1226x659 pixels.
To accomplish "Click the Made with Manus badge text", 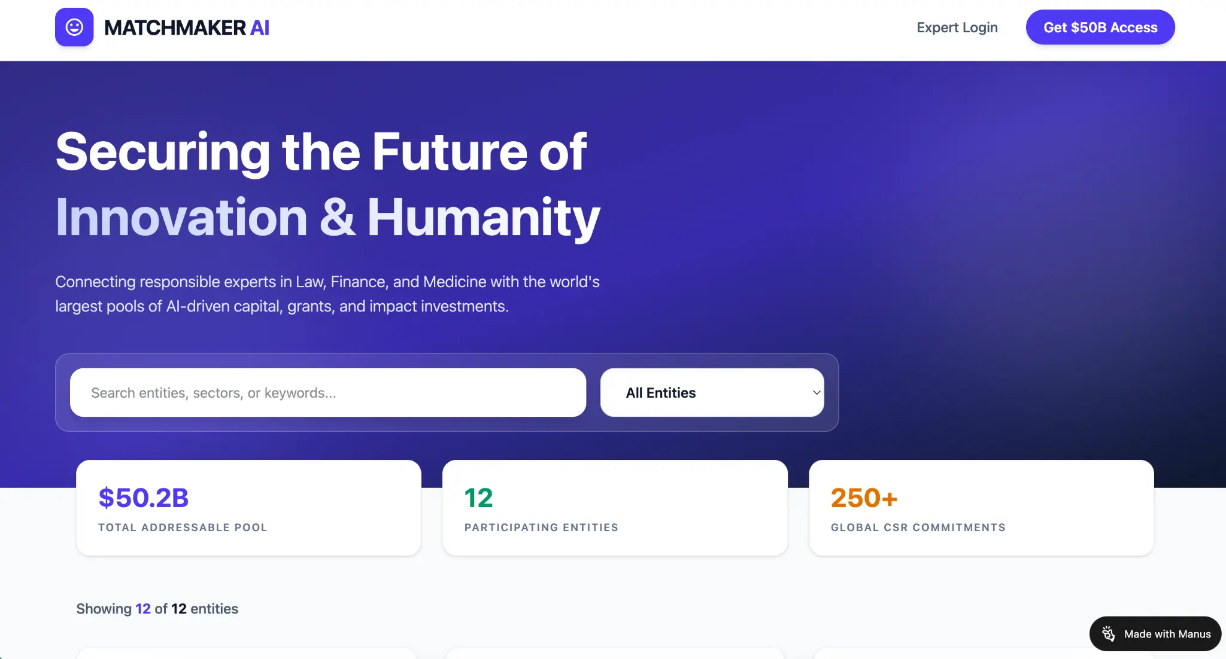I will (x=1167, y=634).
